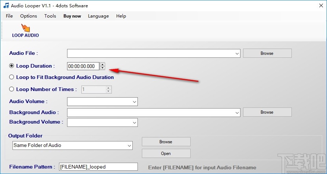Decrease Loop Duration with down spinner arrow
The width and height of the screenshot is (327, 174).
102,68
